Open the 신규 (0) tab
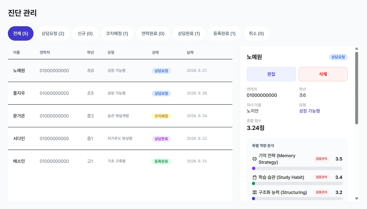367x209 pixels. (x=85, y=34)
